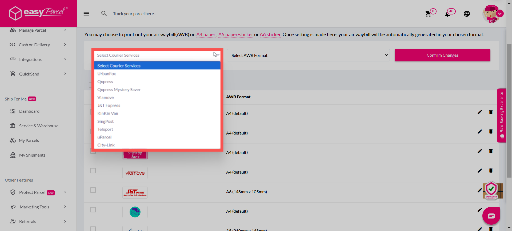Expand the Referrals menu
This screenshot has height=231, width=512.
pos(38,221)
